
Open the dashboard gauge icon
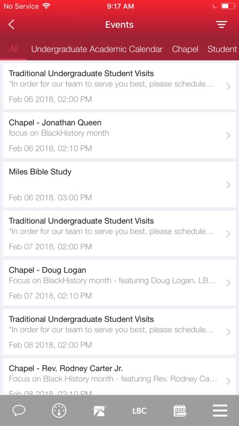click(x=59, y=410)
